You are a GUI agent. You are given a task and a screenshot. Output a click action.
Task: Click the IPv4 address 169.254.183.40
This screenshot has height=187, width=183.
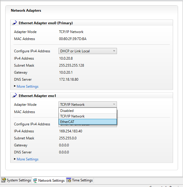tap(71, 131)
